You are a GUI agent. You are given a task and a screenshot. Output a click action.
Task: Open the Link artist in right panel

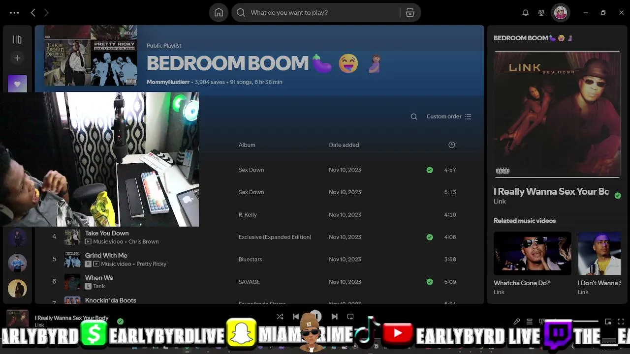tap(500, 202)
